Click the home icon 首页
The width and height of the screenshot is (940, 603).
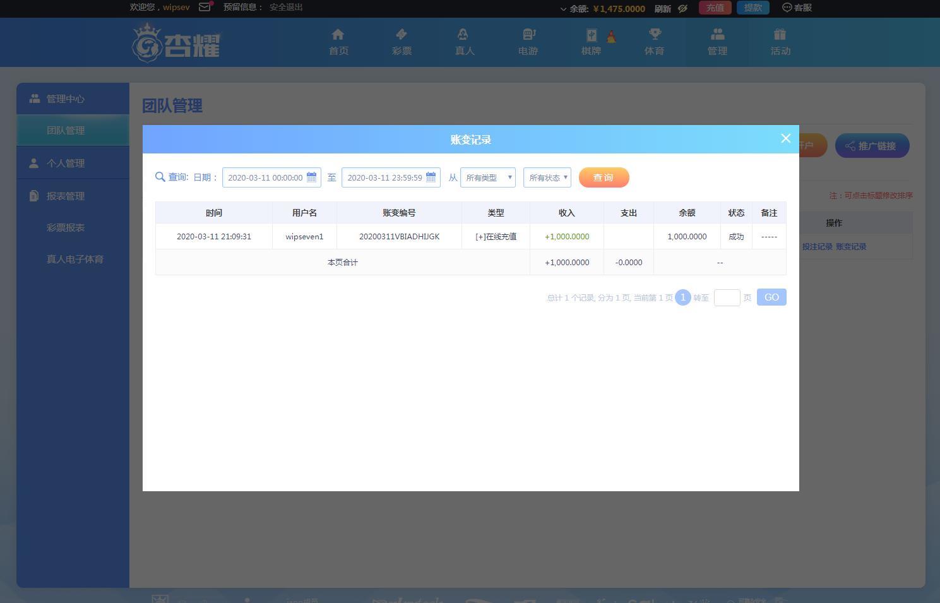coord(338,35)
